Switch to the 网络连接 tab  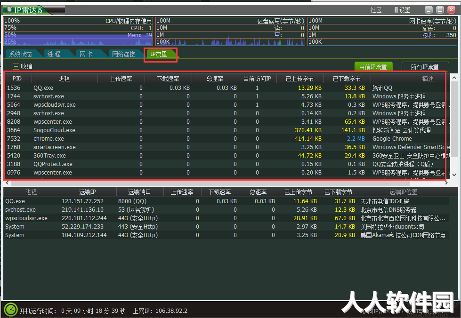coord(123,54)
